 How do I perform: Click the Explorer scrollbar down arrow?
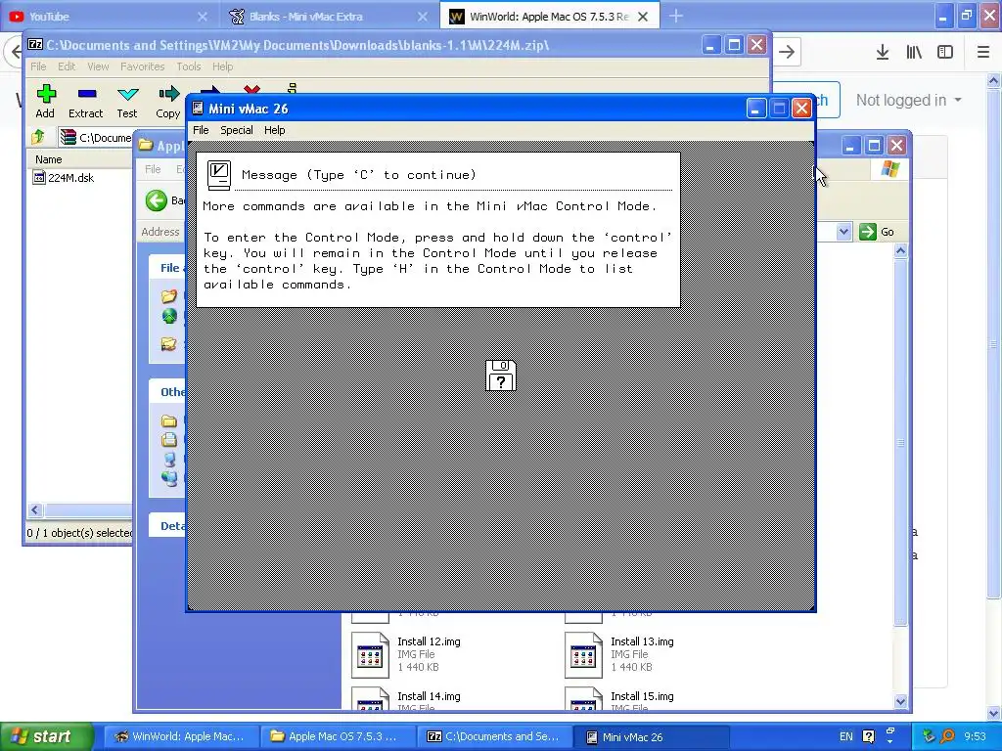[900, 701]
